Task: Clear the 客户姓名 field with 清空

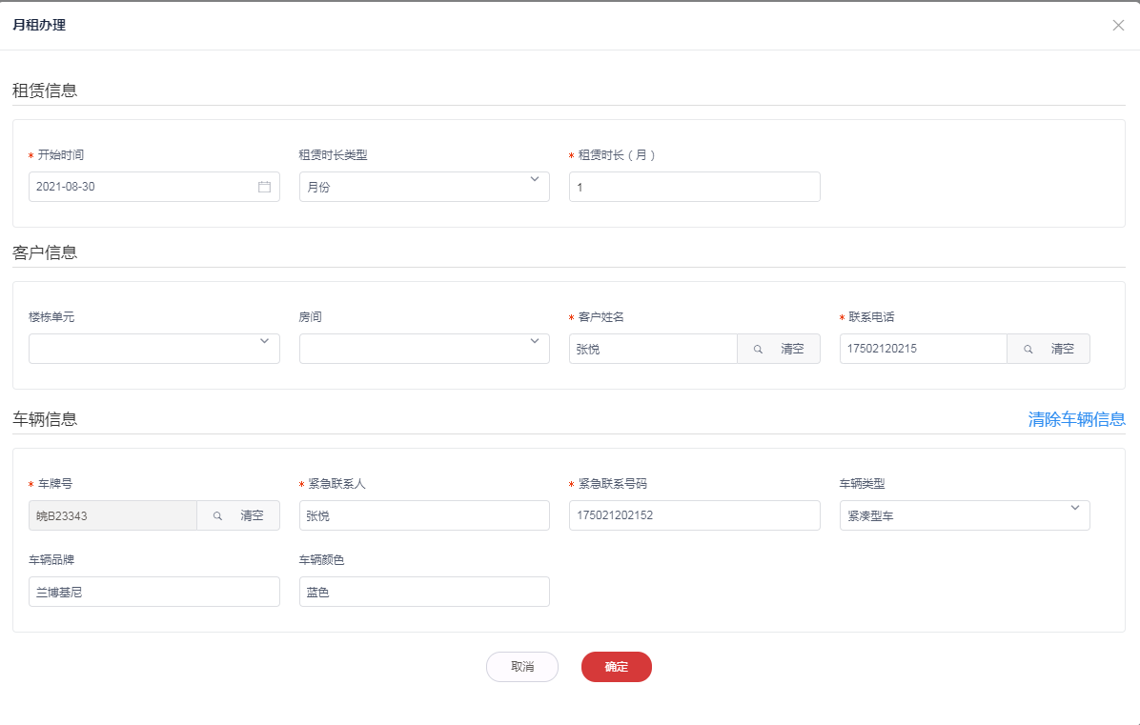Action: pyautogui.click(x=792, y=349)
